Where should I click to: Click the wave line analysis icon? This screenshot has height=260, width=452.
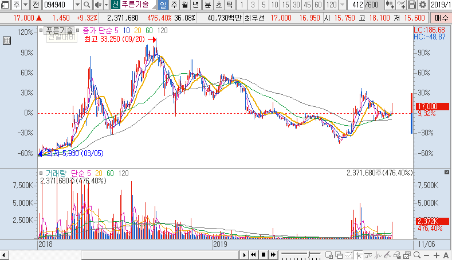pos(368,255)
